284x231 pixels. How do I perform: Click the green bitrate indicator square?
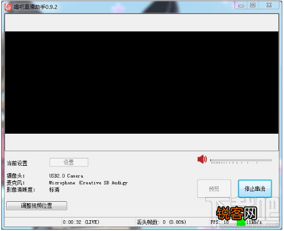(241, 223)
